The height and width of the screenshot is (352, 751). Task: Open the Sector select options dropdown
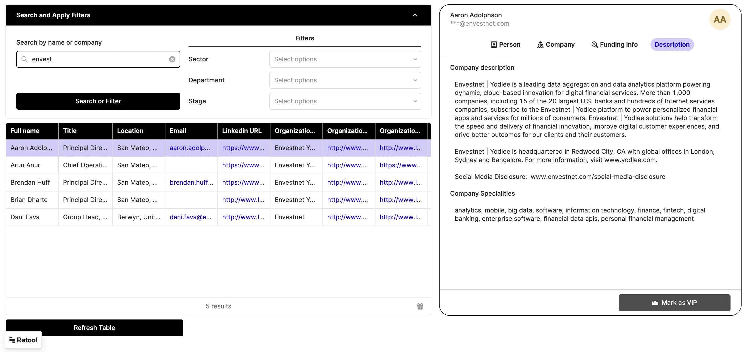[x=345, y=59]
